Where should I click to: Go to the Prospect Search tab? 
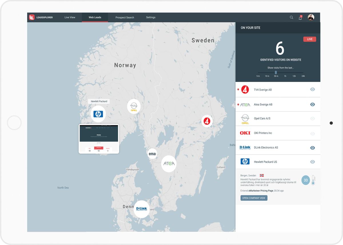(125, 17)
